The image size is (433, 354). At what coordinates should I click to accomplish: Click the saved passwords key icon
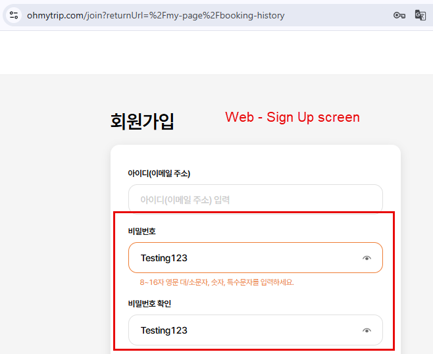coord(399,15)
